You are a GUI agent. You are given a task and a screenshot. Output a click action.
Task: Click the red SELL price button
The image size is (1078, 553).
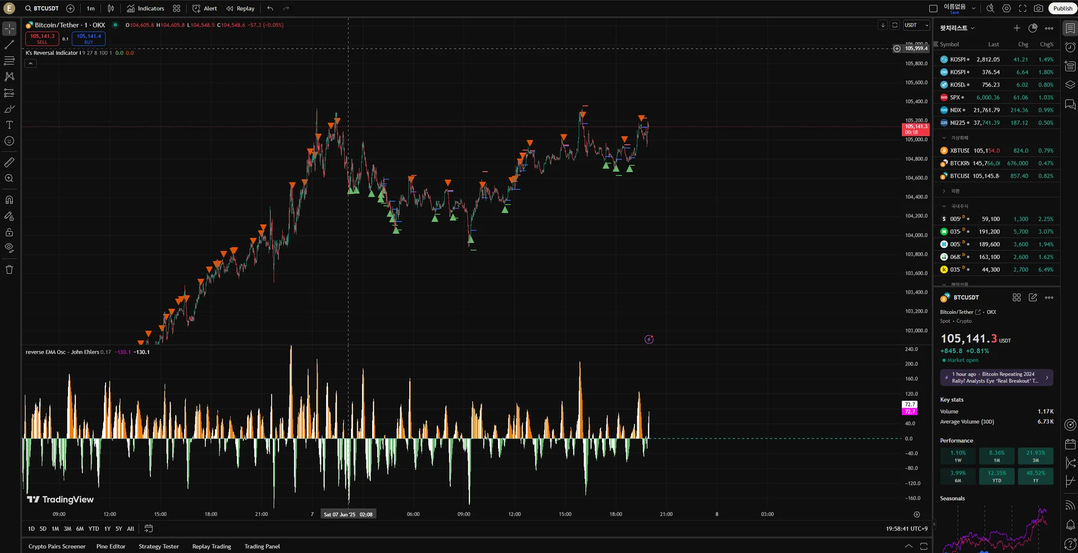42,38
